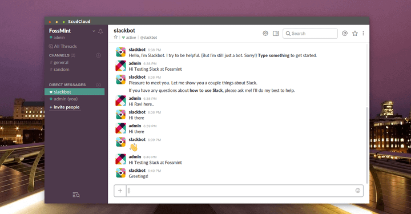Click slackbot avatar on 'Pleasure to meet you' message
The width and height of the screenshot is (411, 214).
tap(120, 80)
